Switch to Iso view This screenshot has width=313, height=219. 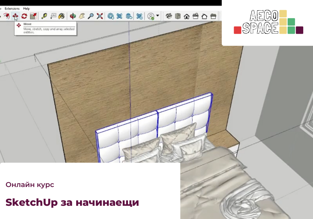click(x=169, y=16)
